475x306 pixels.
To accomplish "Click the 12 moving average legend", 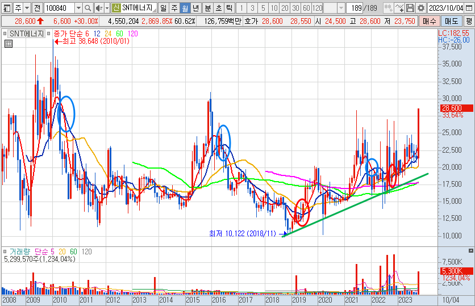I will point(97,33).
